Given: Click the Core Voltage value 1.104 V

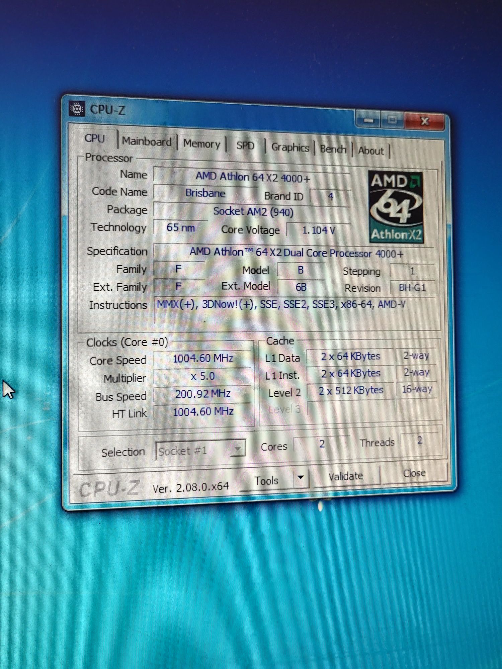Looking at the screenshot, I should click(x=319, y=230).
